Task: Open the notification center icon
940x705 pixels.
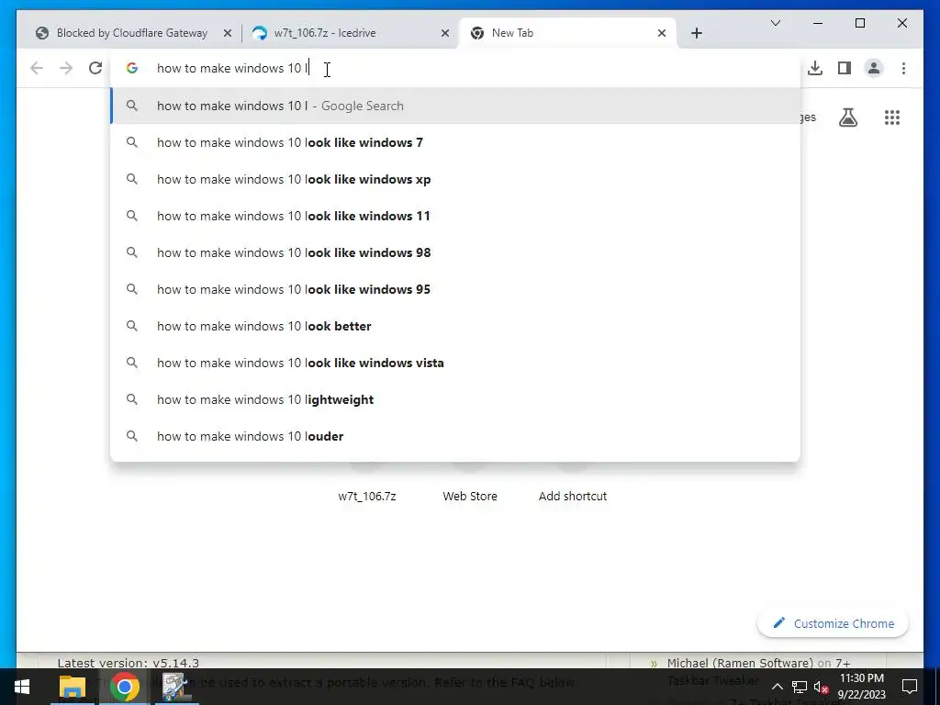Action: (910, 687)
